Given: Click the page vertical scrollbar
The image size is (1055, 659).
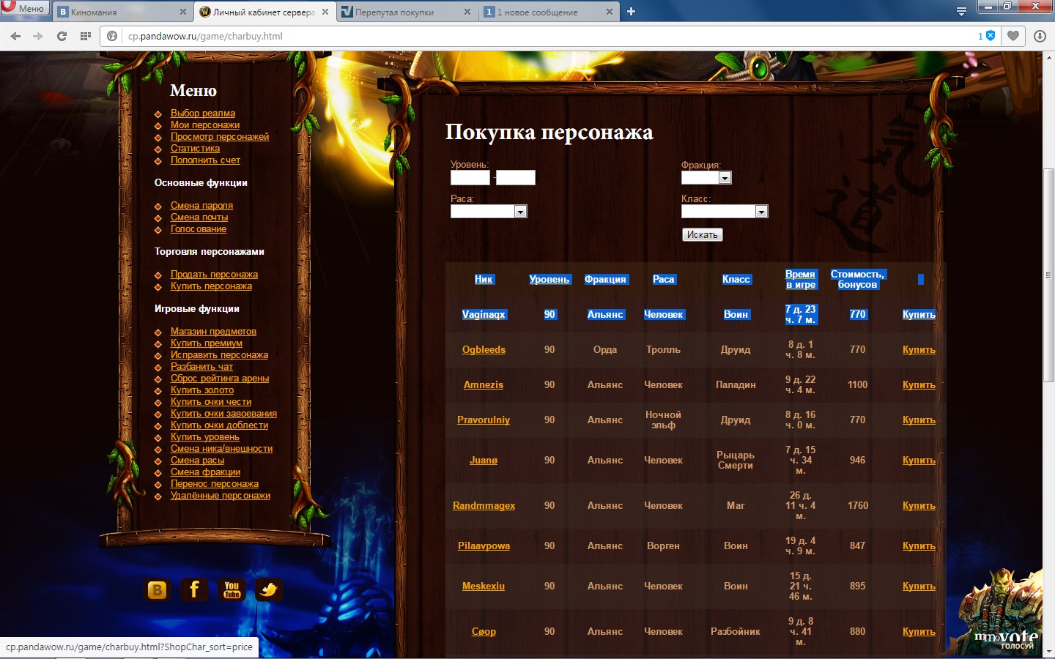Looking at the screenshot, I should pos(1049,275).
